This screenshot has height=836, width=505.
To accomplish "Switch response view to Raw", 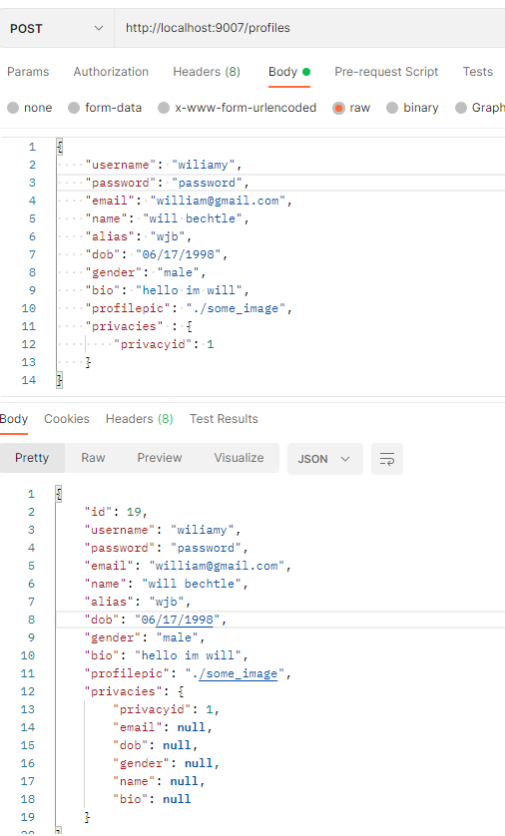I will tap(93, 458).
